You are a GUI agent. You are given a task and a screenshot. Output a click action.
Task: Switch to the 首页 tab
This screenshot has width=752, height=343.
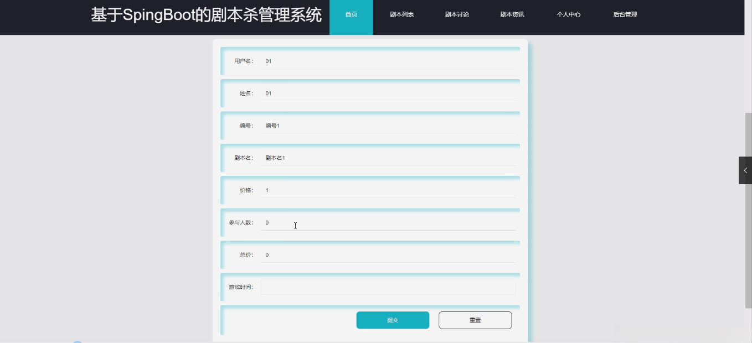point(351,14)
